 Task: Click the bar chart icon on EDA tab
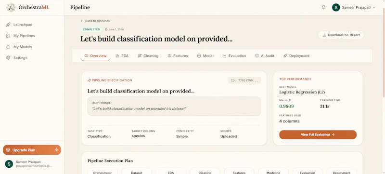click(x=117, y=56)
